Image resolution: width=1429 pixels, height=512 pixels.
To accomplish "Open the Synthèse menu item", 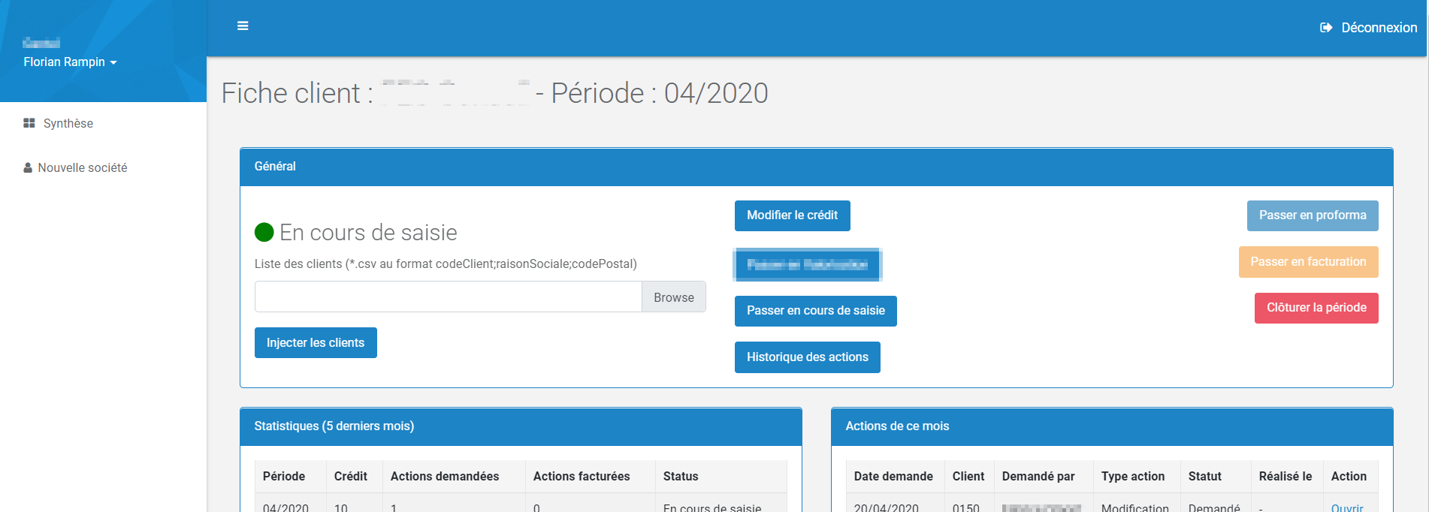I will point(68,123).
